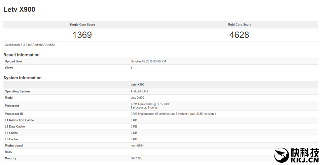The image size is (321, 165).
Task: Select 'October 09 2015 03:05 PM' value
Action: point(148,61)
